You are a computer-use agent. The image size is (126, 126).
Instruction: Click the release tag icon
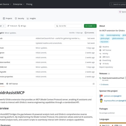[x=100, y=78]
